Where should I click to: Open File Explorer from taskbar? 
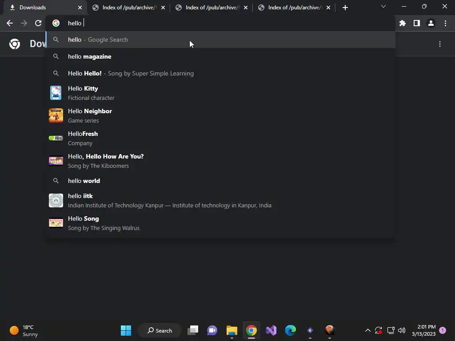232,330
